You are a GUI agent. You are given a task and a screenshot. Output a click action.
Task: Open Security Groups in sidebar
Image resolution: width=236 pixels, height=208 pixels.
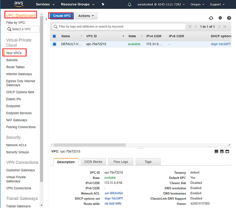pos(17,152)
